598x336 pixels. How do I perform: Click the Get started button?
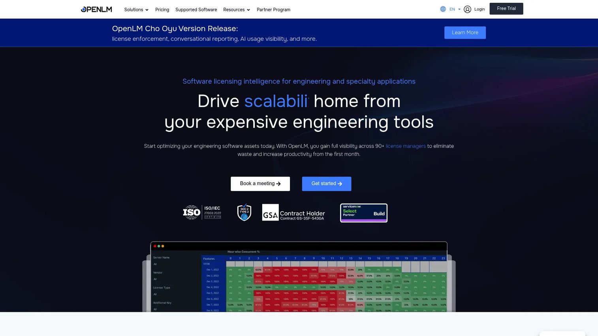coord(327,184)
